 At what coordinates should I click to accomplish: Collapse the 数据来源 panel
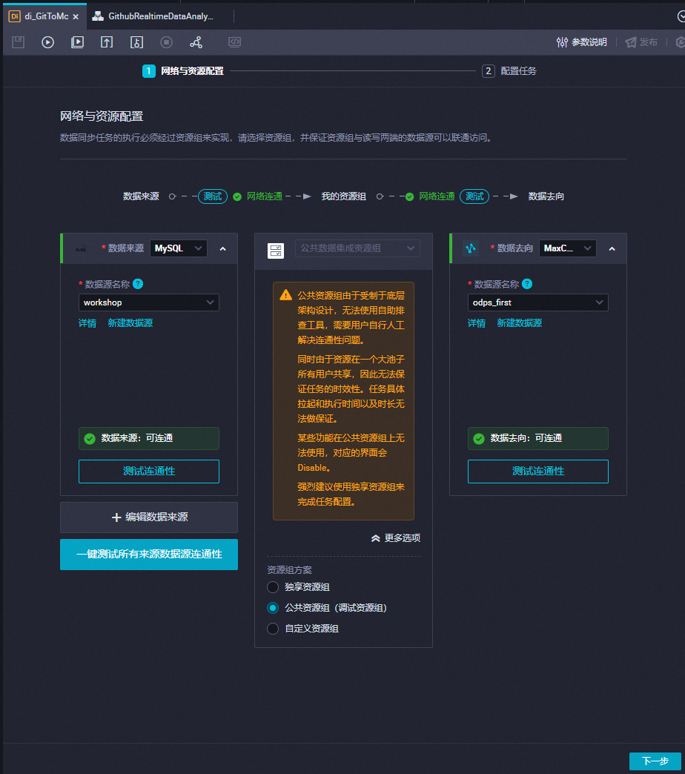click(223, 249)
